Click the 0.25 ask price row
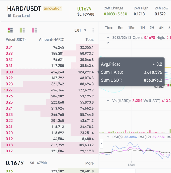 [50, 102]
